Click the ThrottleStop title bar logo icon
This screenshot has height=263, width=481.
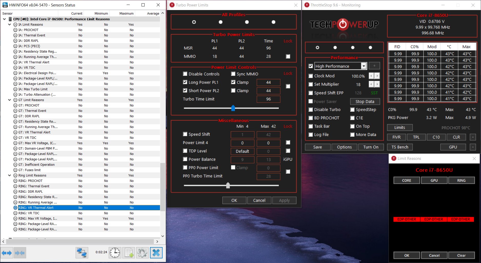pos(307,5)
